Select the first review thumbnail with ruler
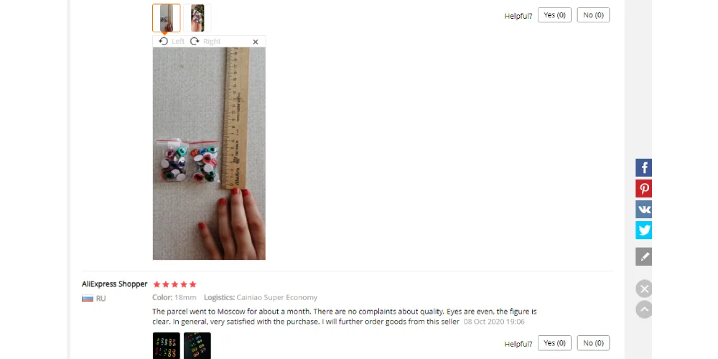The height and width of the screenshot is (359, 718). coord(167,18)
